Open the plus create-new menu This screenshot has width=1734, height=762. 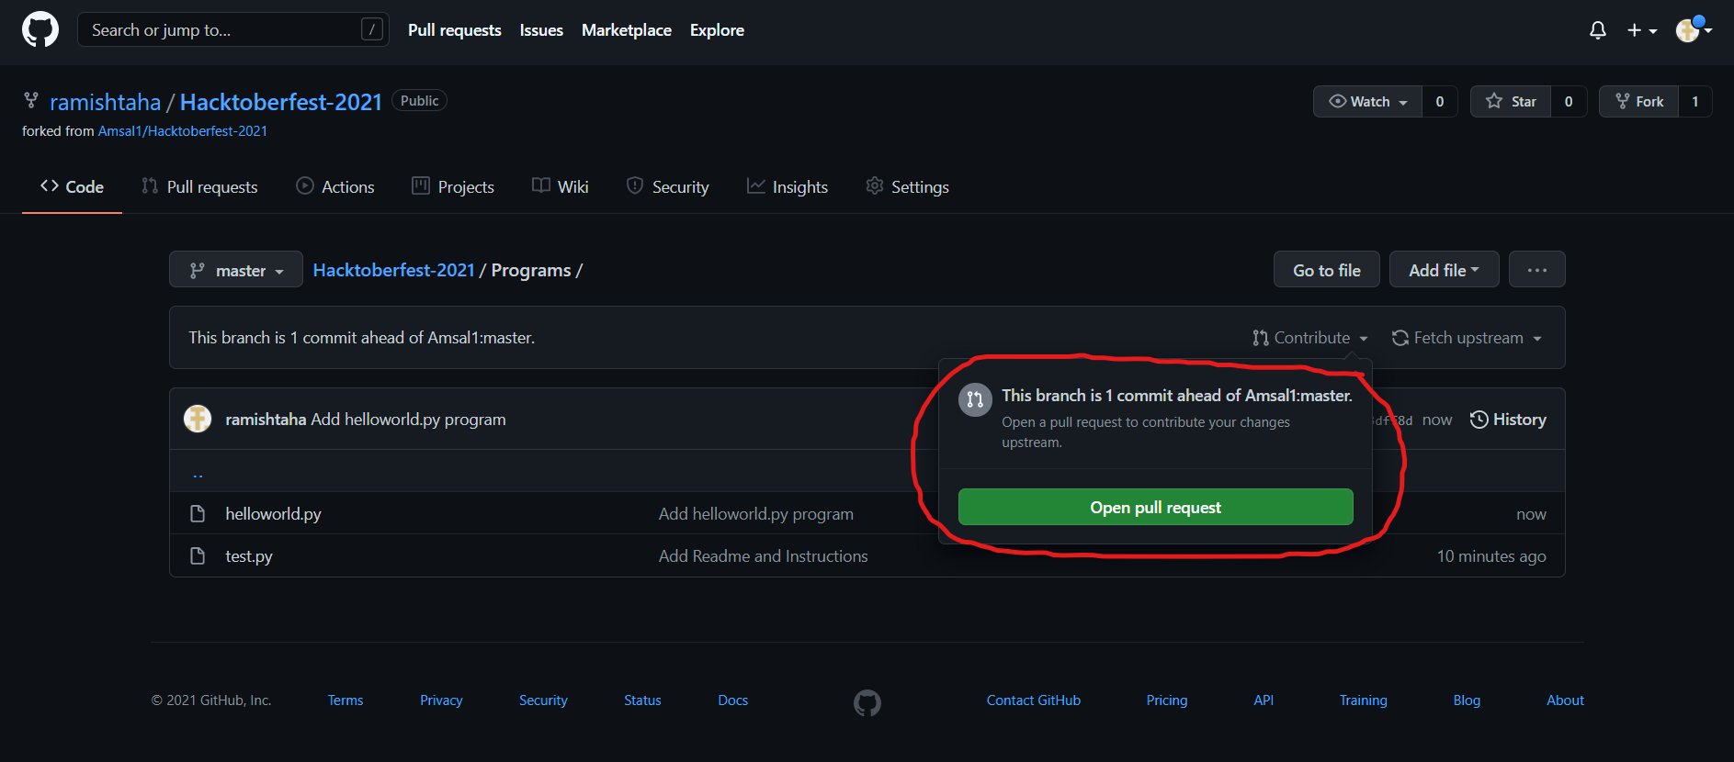tap(1642, 30)
